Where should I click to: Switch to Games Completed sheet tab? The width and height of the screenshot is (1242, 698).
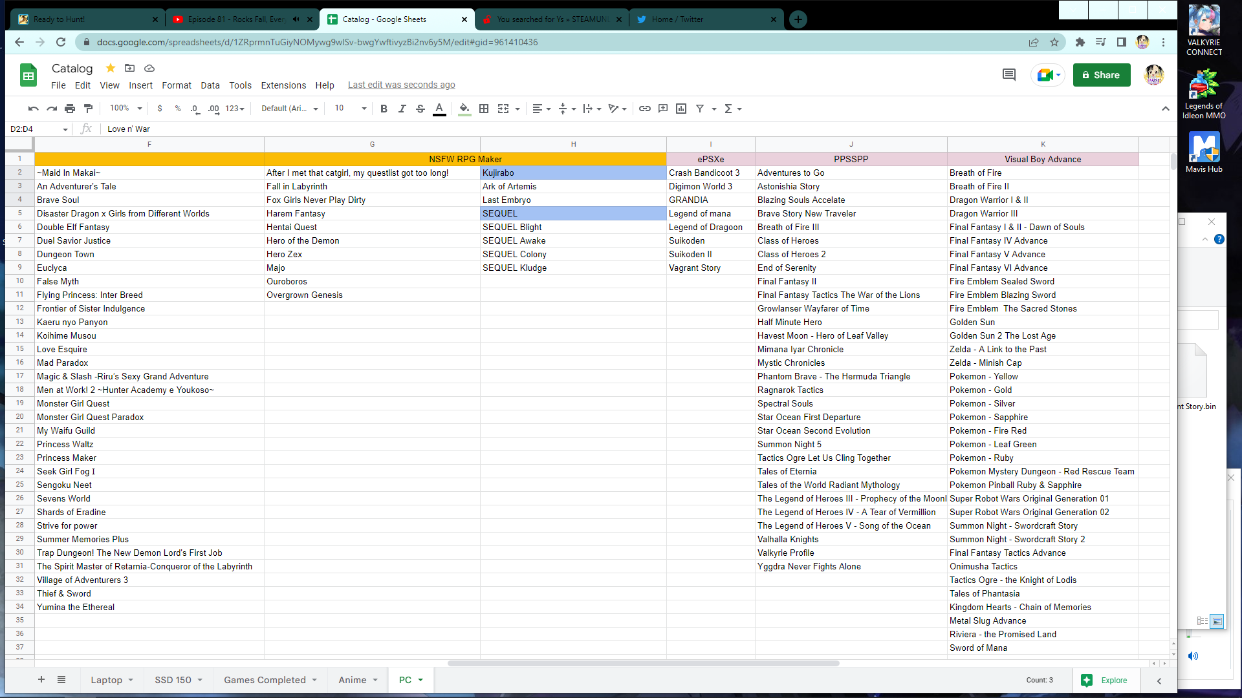pyautogui.click(x=265, y=680)
